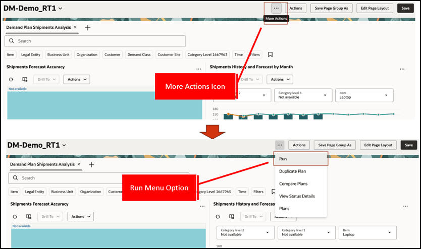The image size is (421, 249).
Task: Click Not available link in upper Forecast Accuracy
Action: 18,89
